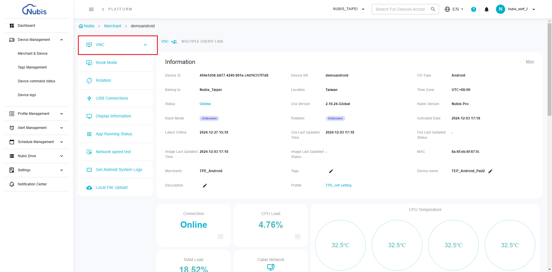Click the page vertical scrollbar
The width and height of the screenshot is (552, 272).
click(549, 69)
